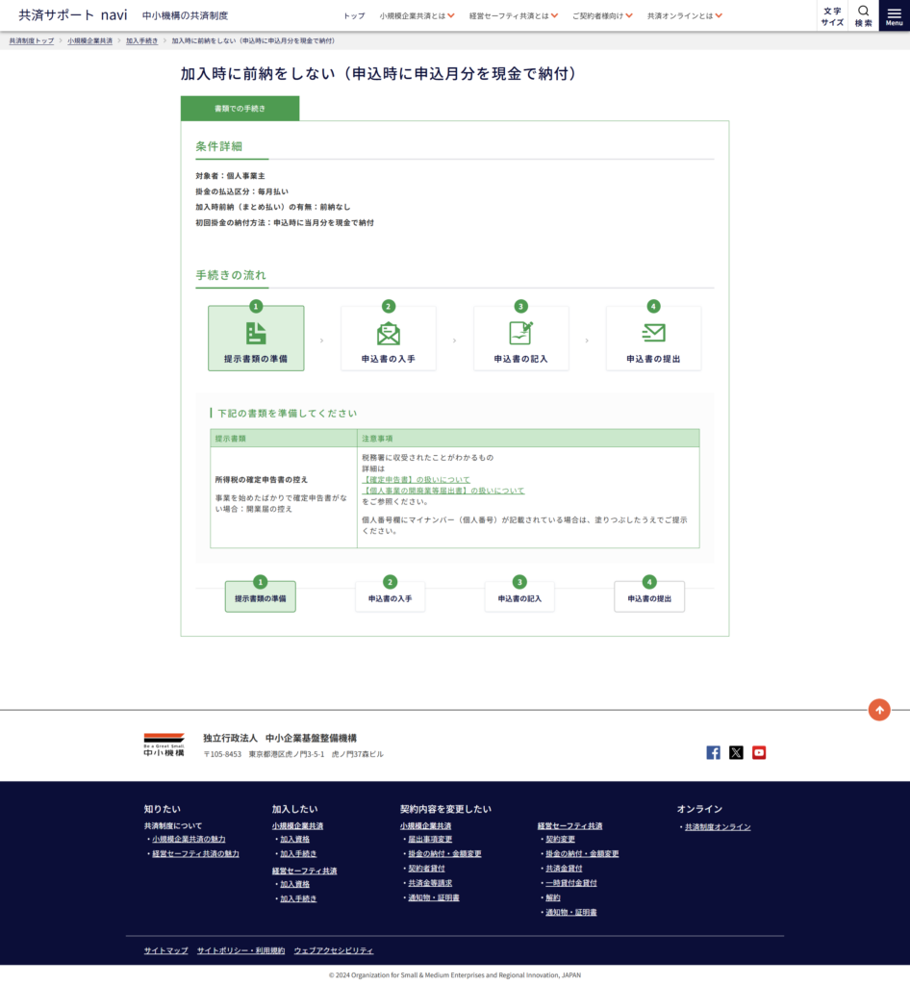Image resolution: width=910 pixels, height=985 pixels.
Task: Open ウェブアクセシビリティ in footer
Action: click(334, 950)
